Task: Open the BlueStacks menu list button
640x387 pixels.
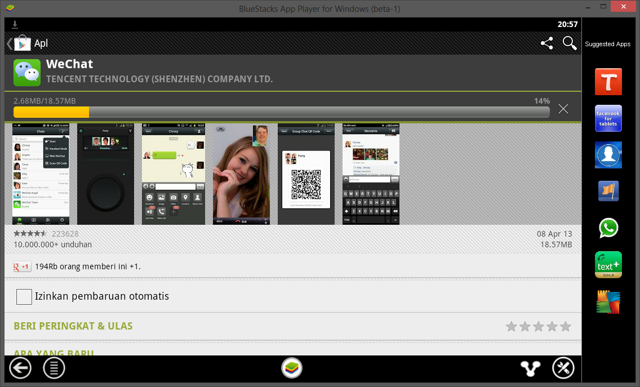Action: pos(54,368)
